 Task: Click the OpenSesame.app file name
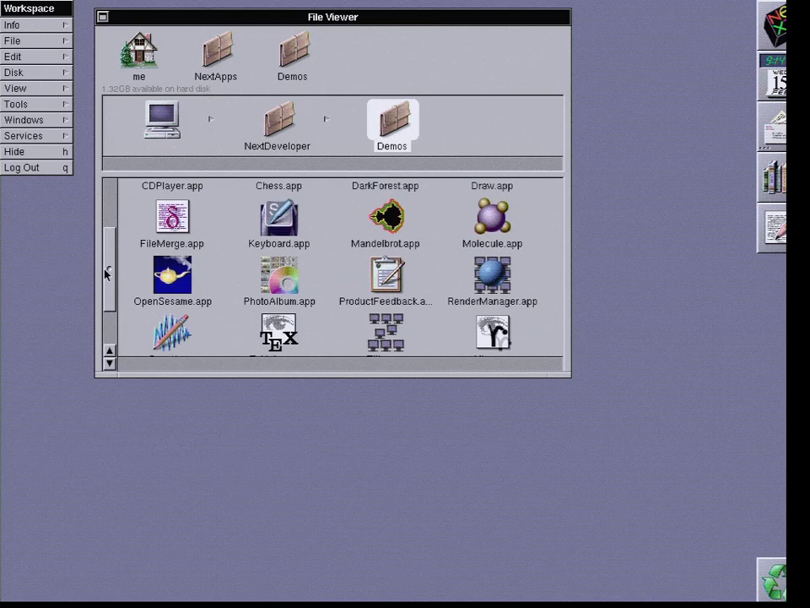click(x=172, y=301)
